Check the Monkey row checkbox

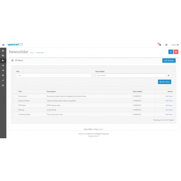pyautogui.click(x=16, y=110)
